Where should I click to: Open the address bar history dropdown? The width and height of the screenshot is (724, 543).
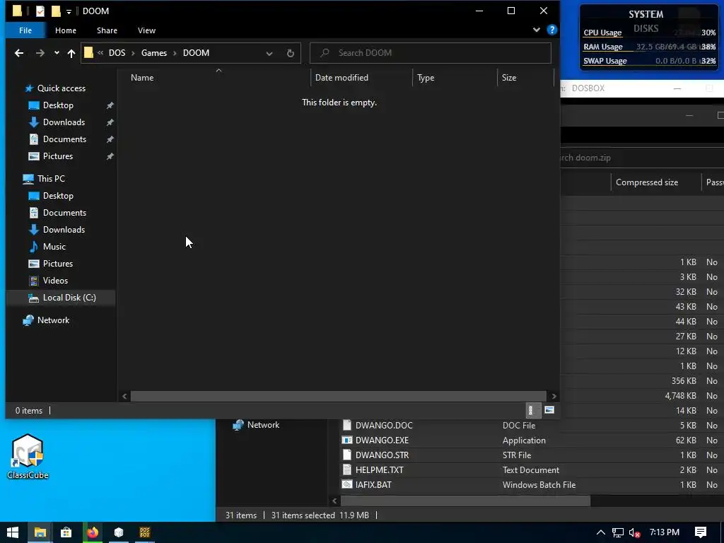click(269, 53)
